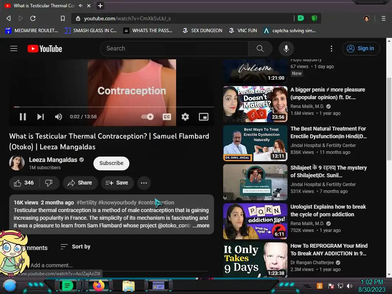Open more actions ellipsis under video
The image size is (392, 294).
[144, 183]
